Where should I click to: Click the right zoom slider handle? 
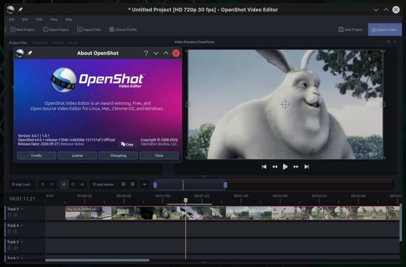pos(225,185)
